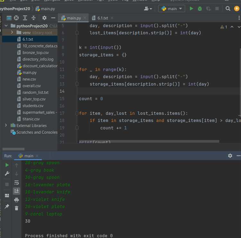Click the grey Stop square in top toolbar
Viewport: 241px width, 238px height.
[217, 9]
